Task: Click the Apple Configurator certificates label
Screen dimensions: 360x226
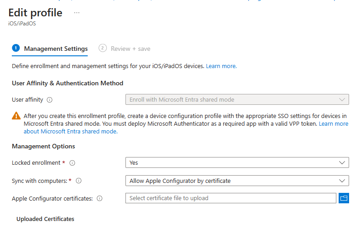Action: tap(52, 198)
